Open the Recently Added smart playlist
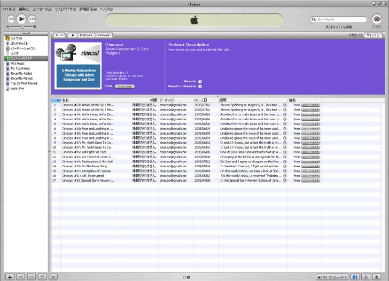The width and height of the screenshot is (389, 281). pos(26,73)
